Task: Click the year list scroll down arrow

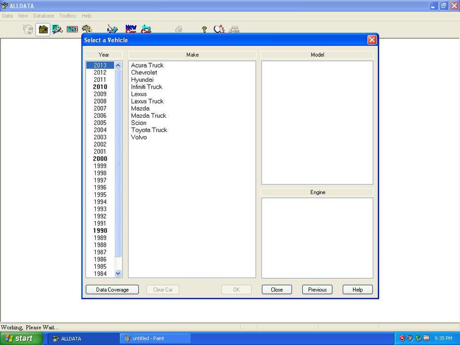Action: point(118,273)
